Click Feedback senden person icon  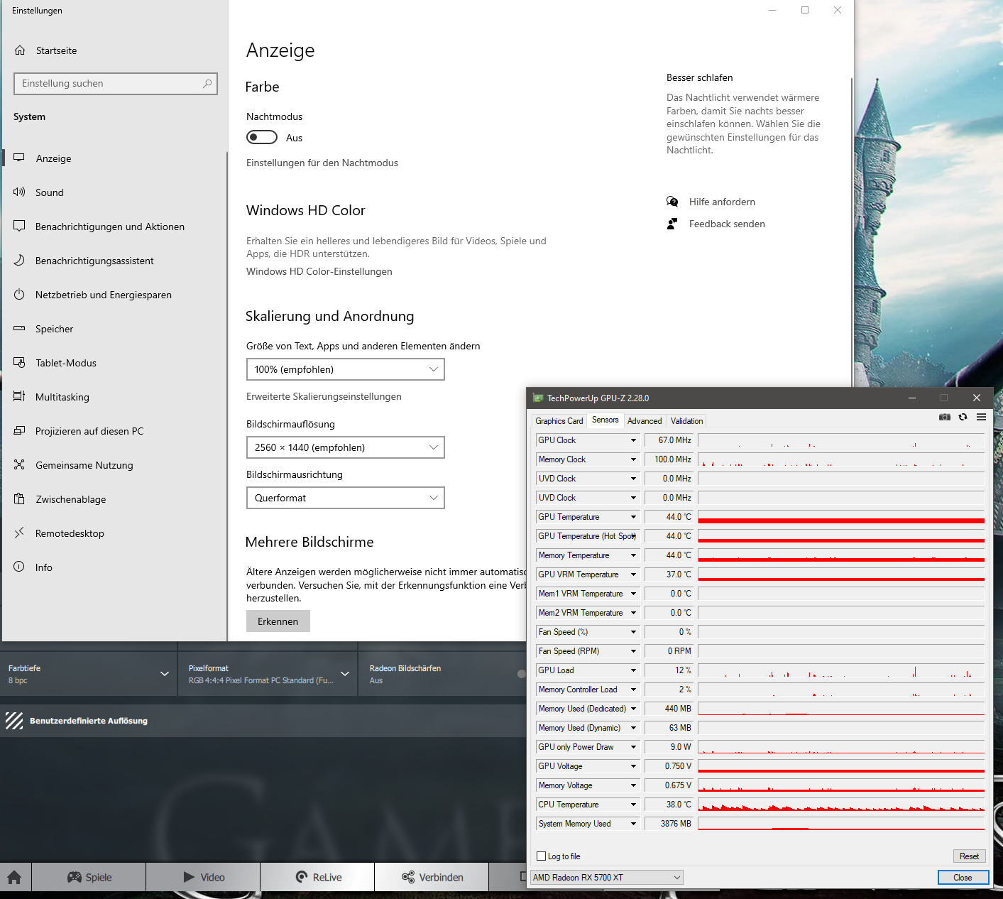click(672, 224)
